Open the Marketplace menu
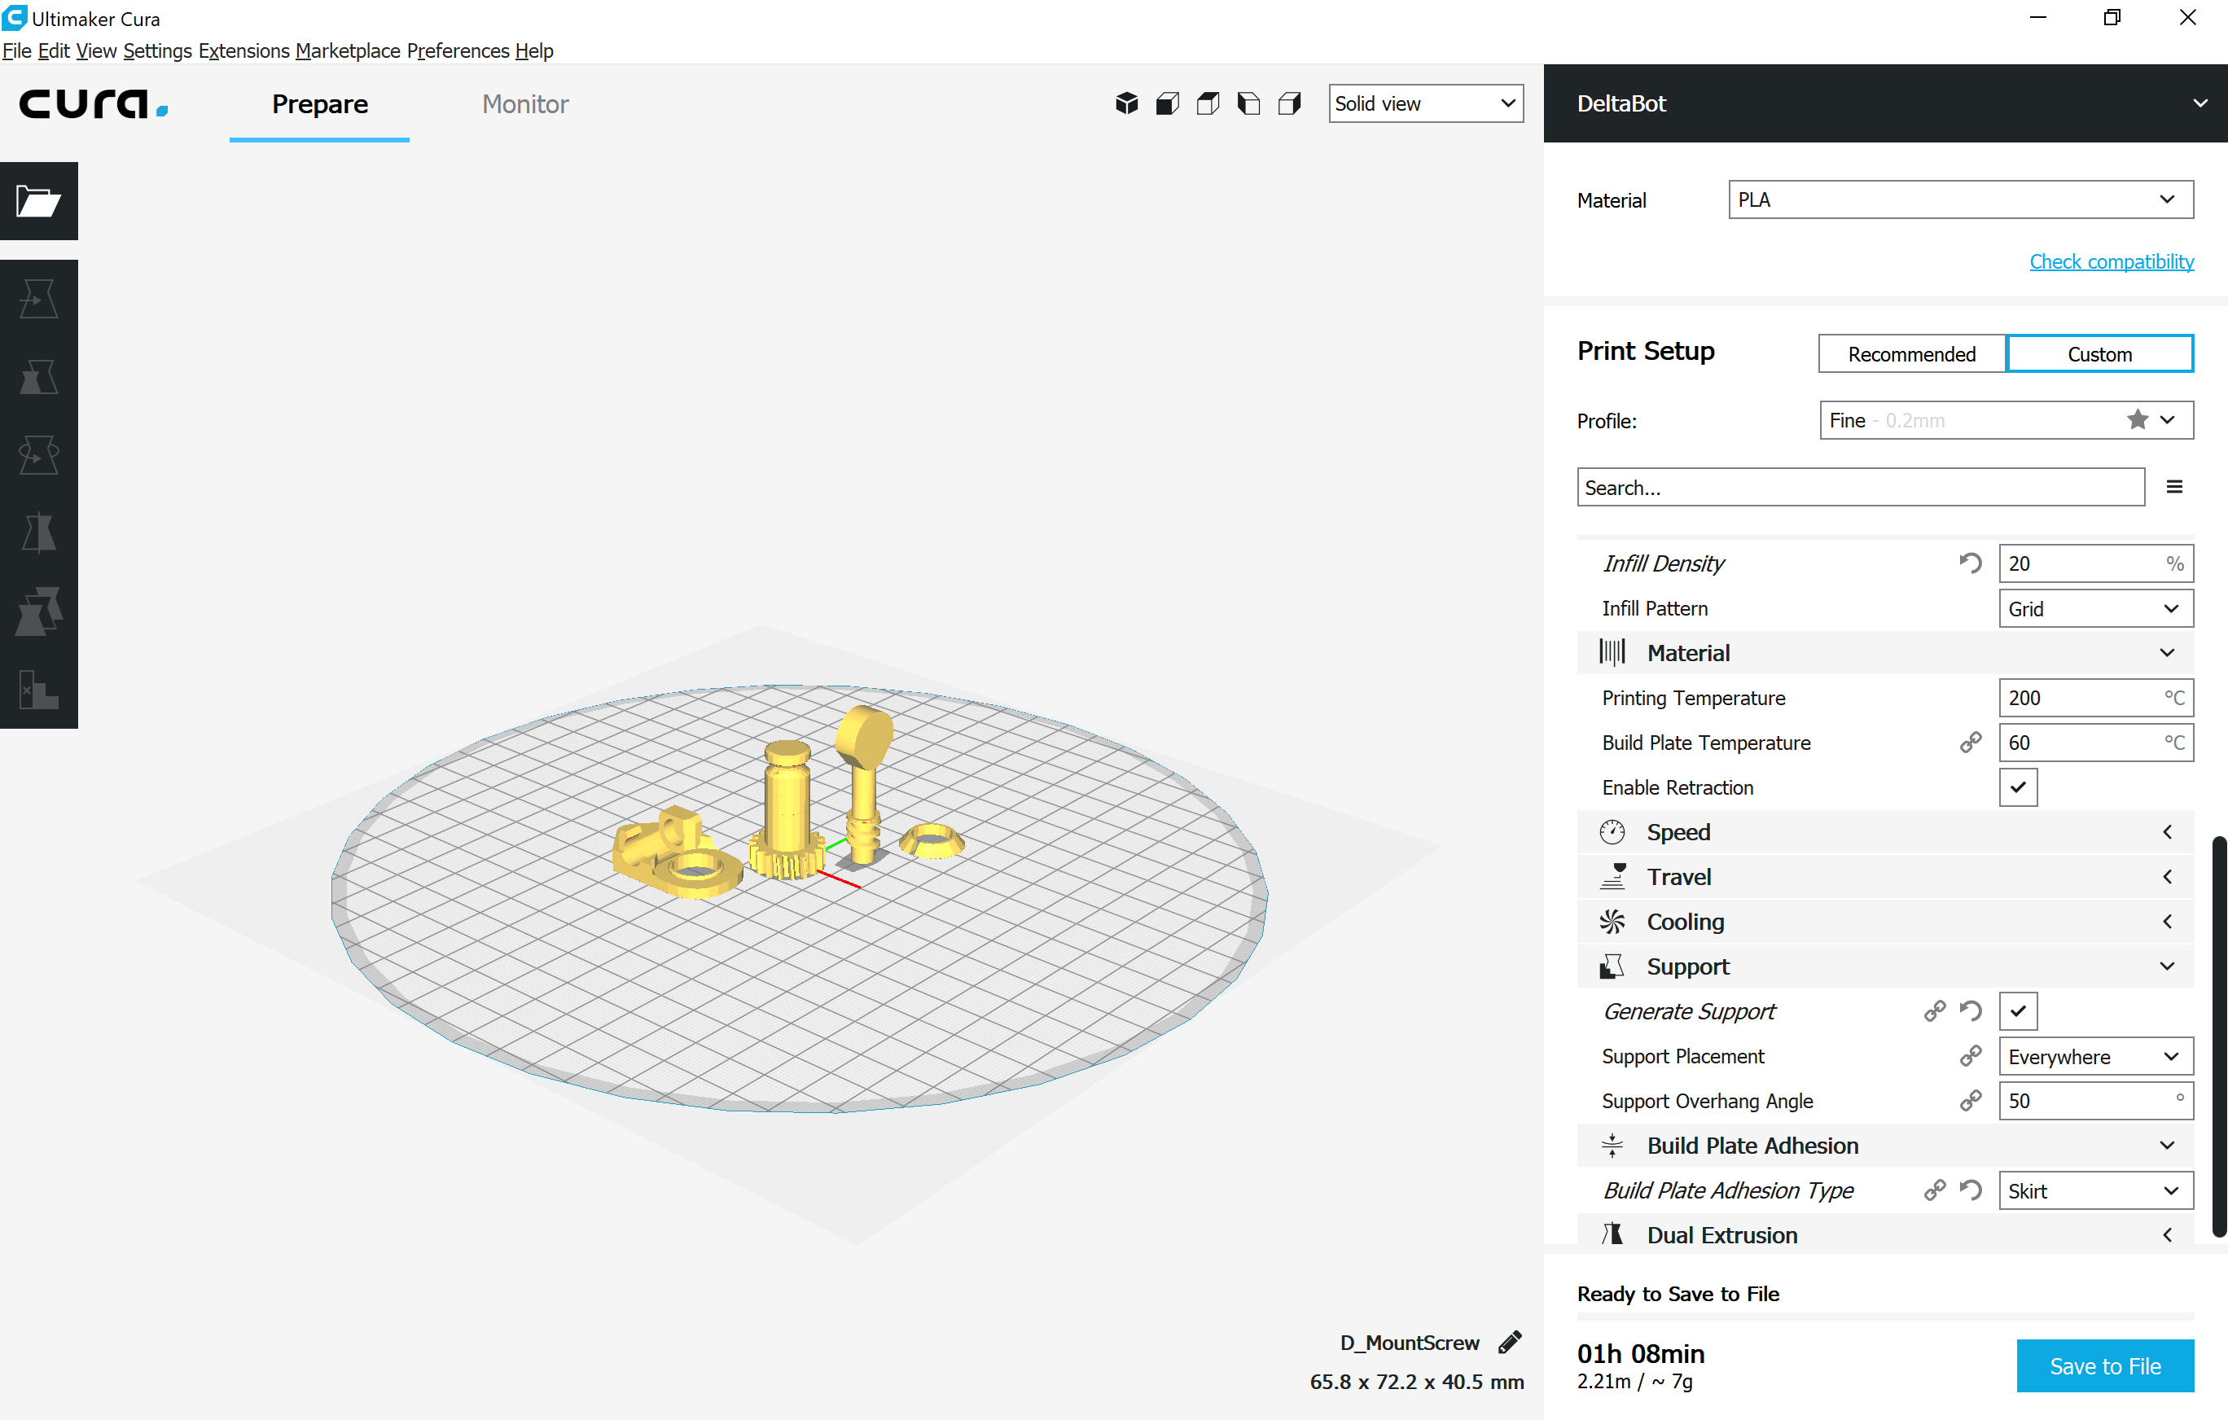Image resolution: width=2228 pixels, height=1420 pixels. tap(348, 50)
